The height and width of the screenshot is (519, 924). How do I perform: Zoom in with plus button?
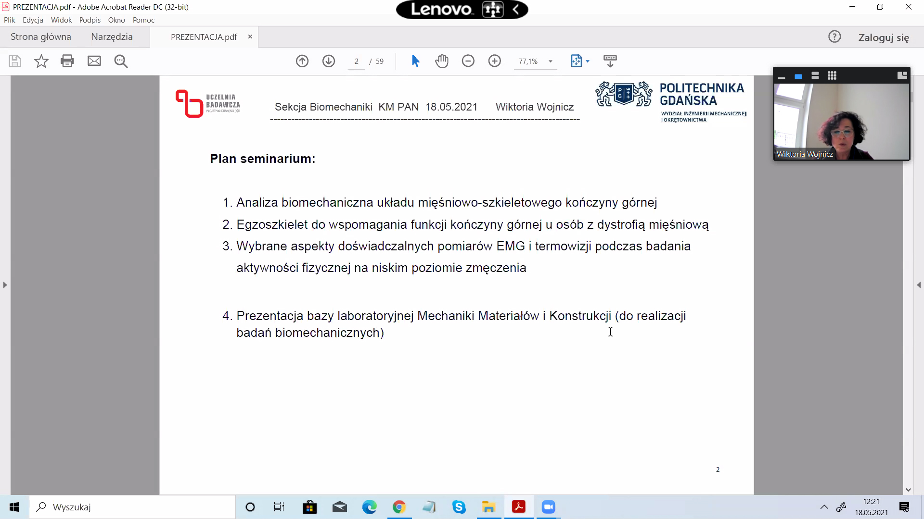click(x=495, y=61)
